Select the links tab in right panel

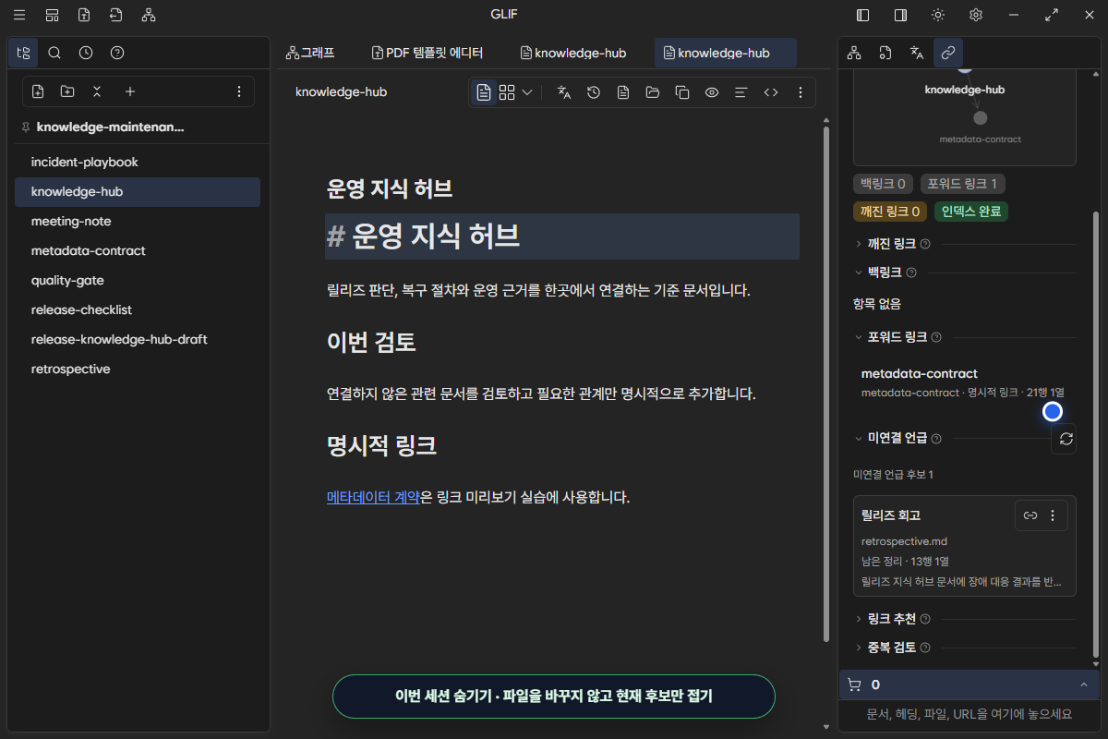948,53
